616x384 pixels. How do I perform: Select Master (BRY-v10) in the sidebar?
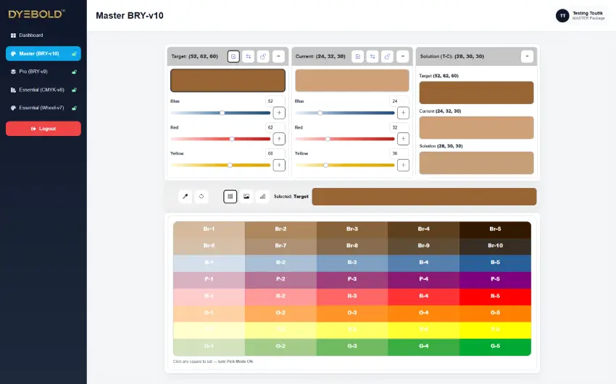point(43,54)
